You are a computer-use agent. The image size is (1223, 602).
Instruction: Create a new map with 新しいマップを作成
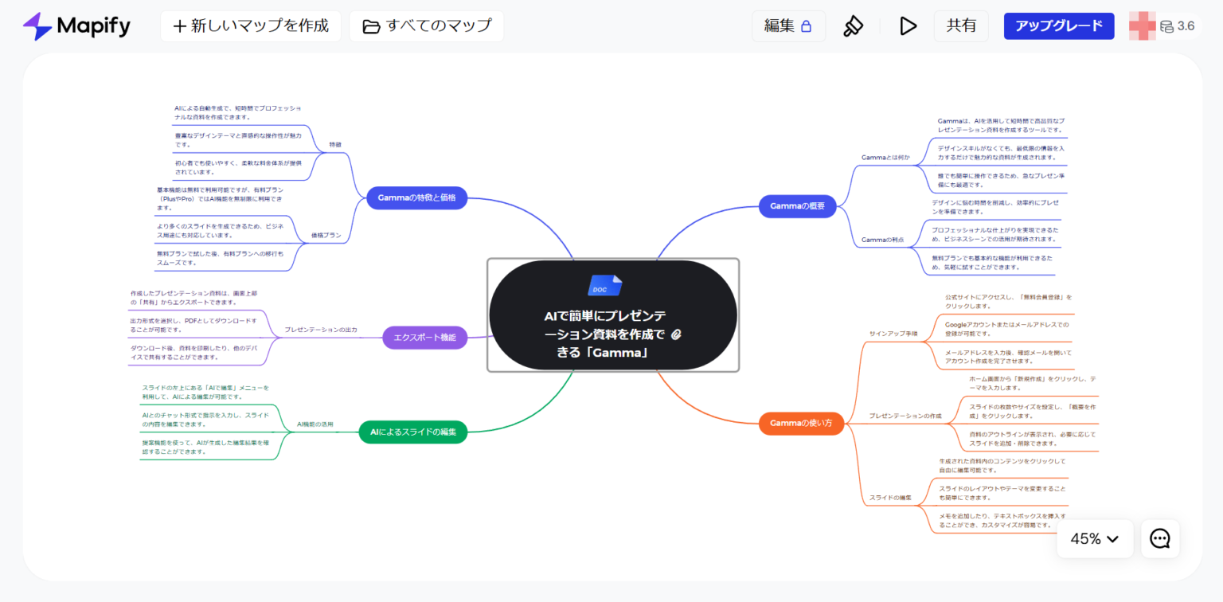pos(250,25)
